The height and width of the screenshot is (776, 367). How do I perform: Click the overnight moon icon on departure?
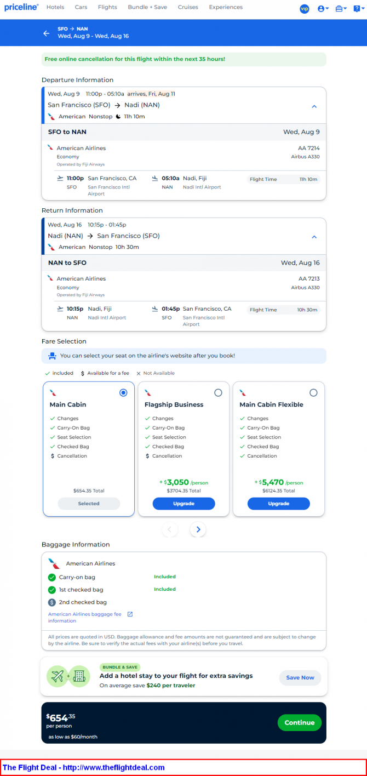click(x=118, y=117)
